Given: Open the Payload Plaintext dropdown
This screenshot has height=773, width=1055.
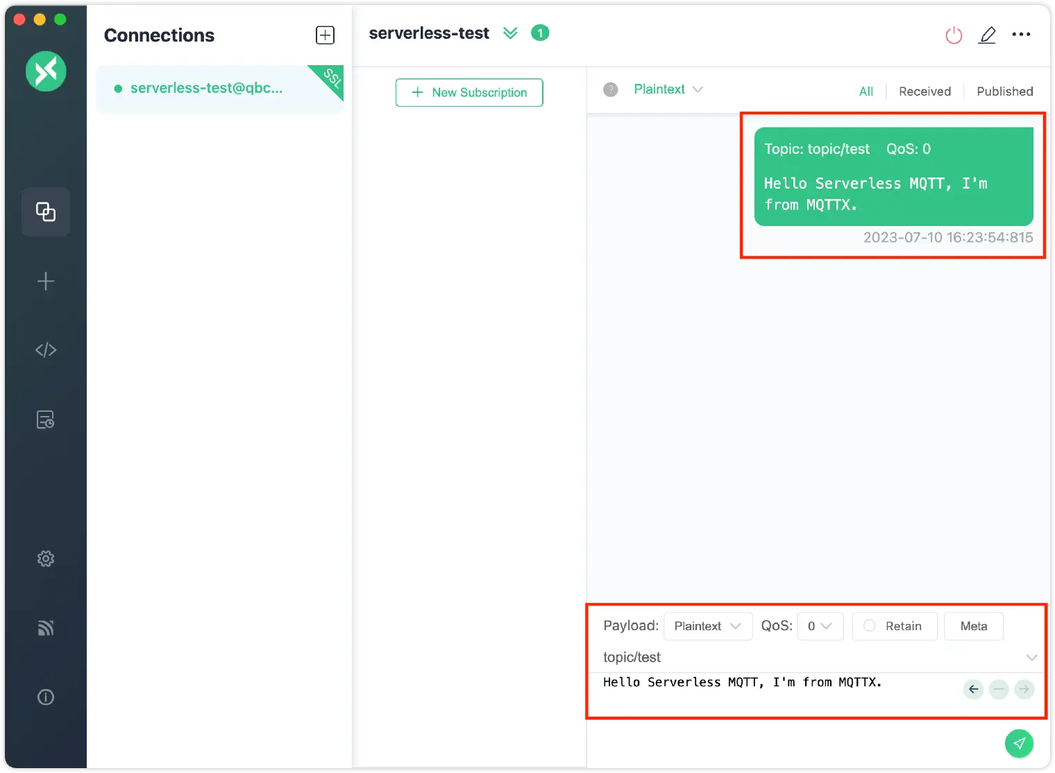Looking at the screenshot, I should (x=708, y=626).
